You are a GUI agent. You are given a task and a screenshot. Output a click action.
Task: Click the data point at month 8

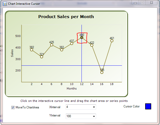[x=62, y=50]
